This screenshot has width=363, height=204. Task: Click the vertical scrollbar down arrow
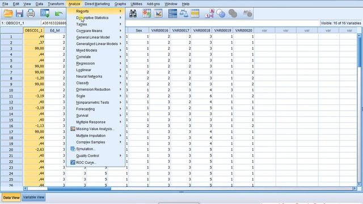pyautogui.click(x=359, y=184)
